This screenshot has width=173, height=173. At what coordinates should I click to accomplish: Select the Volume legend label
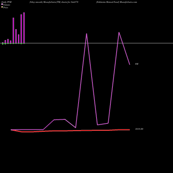(x=7, y=5)
